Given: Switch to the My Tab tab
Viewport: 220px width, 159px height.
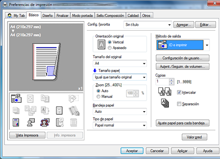Looking at the screenshot, I should [x=16, y=15].
